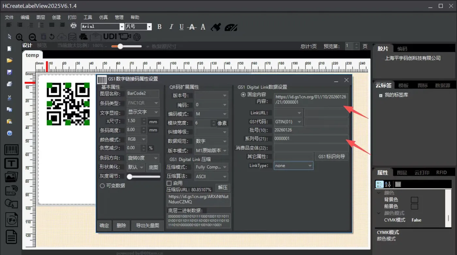Image resolution: width=457 pixels, height=255 pixels.
Task: Open the 帮助 menu
Action: coord(135,17)
